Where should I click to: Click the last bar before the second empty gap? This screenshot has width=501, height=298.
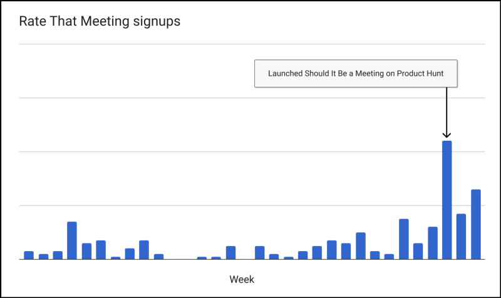tap(230, 252)
